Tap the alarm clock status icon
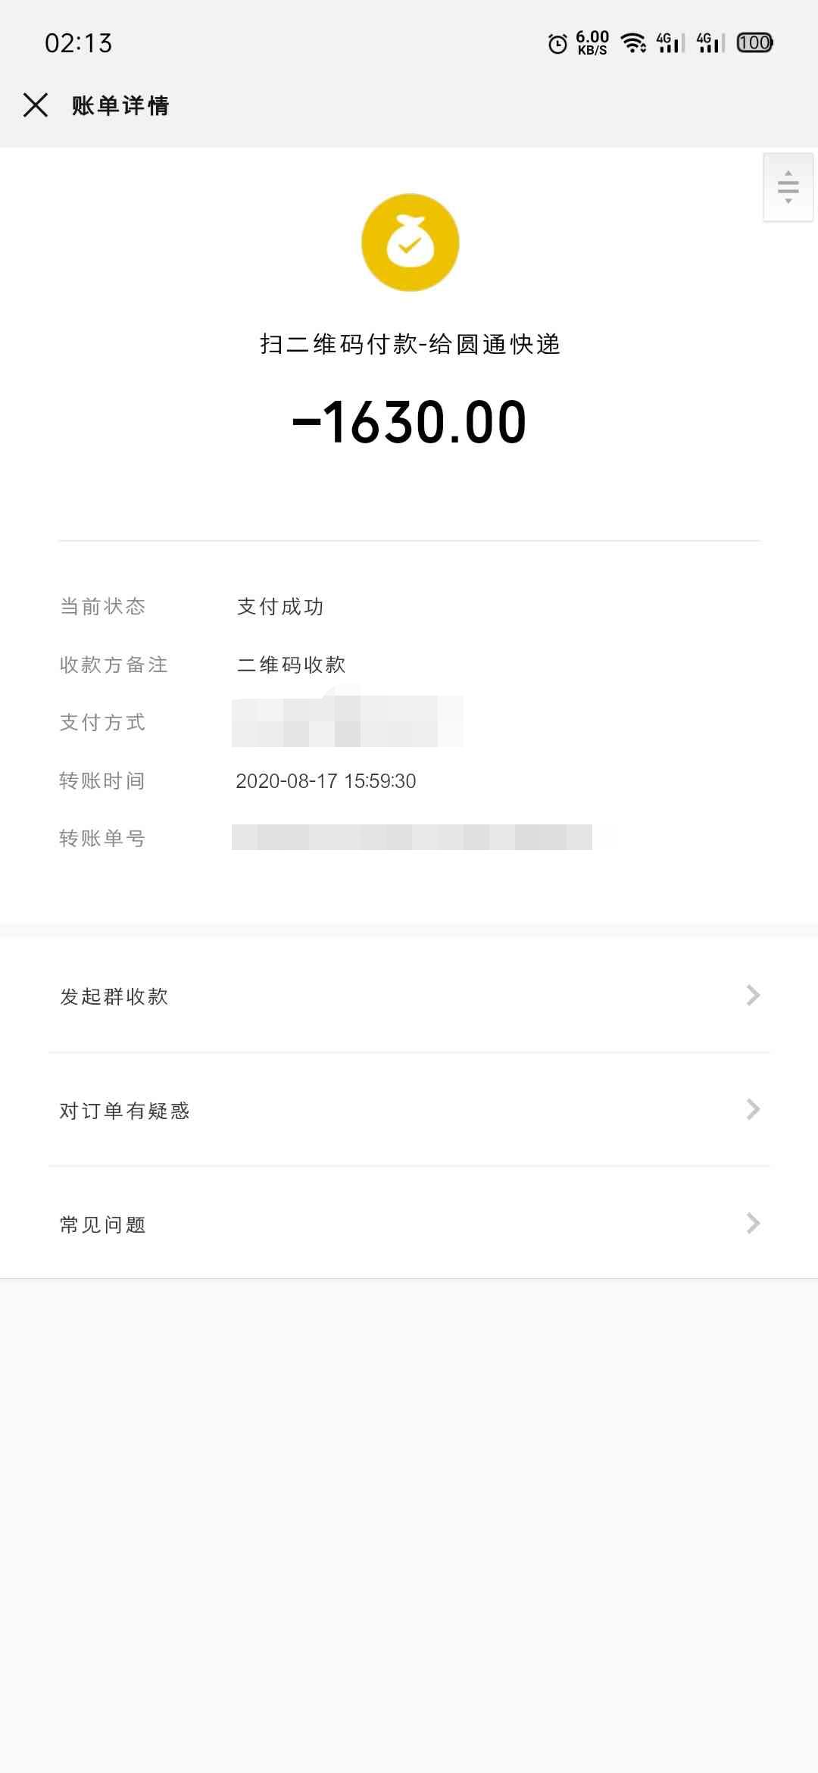Image resolution: width=818 pixels, height=1773 pixels. (x=557, y=44)
